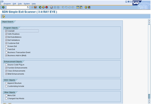The height and width of the screenshot is (104, 151).
Task: Uncheck the Function Enhancements checkbox
Action: (6, 68)
